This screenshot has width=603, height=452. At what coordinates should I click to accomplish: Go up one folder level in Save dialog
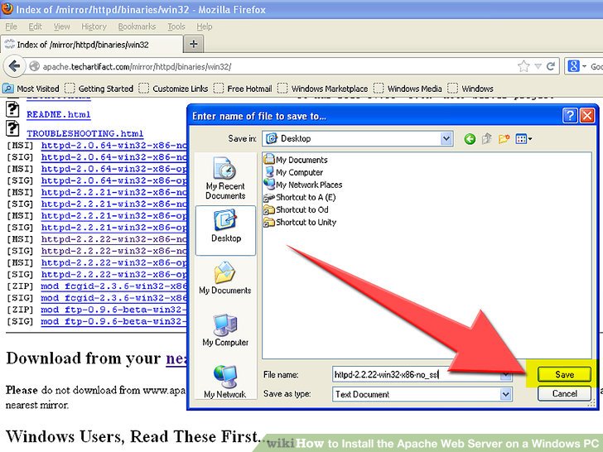(487, 138)
